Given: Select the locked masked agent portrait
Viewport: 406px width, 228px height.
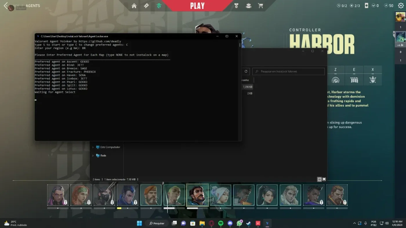Looking at the screenshot, I should coord(104,195).
